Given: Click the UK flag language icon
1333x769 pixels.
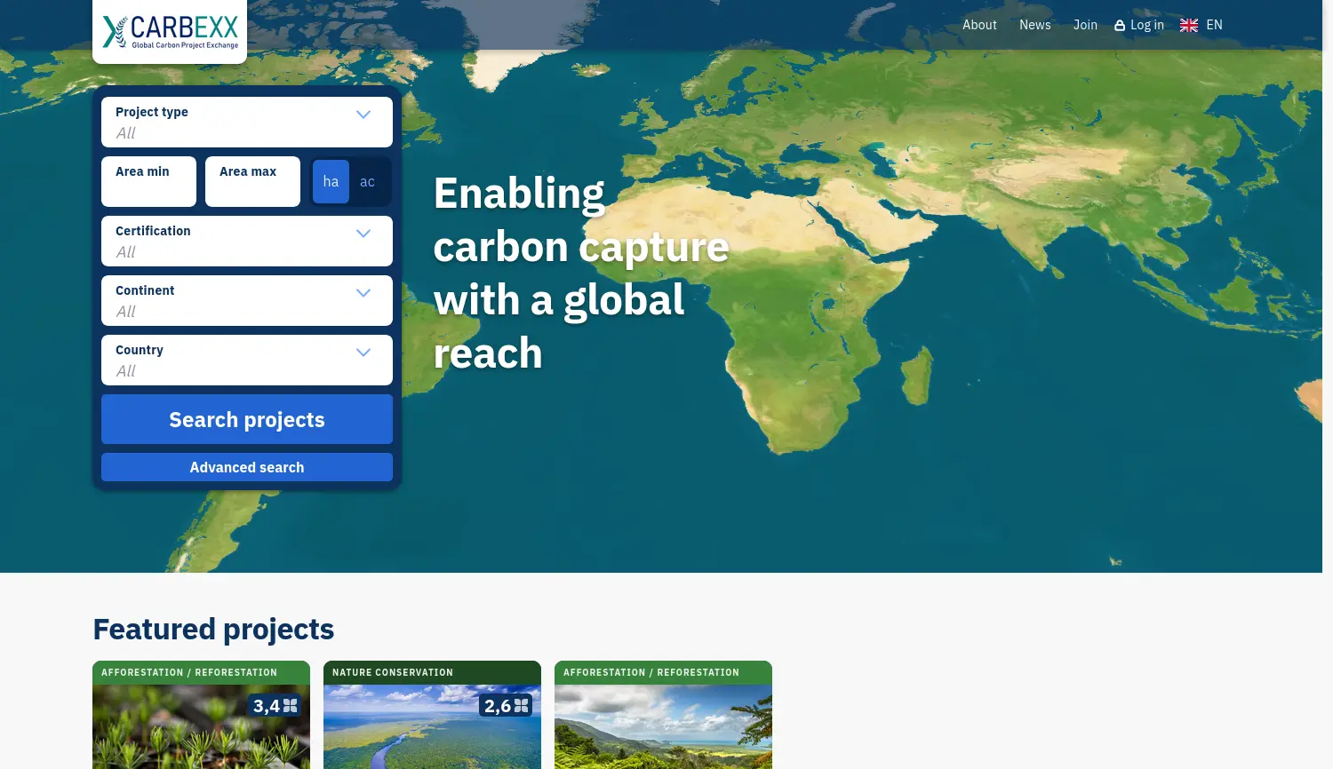Looking at the screenshot, I should (1189, 26).
